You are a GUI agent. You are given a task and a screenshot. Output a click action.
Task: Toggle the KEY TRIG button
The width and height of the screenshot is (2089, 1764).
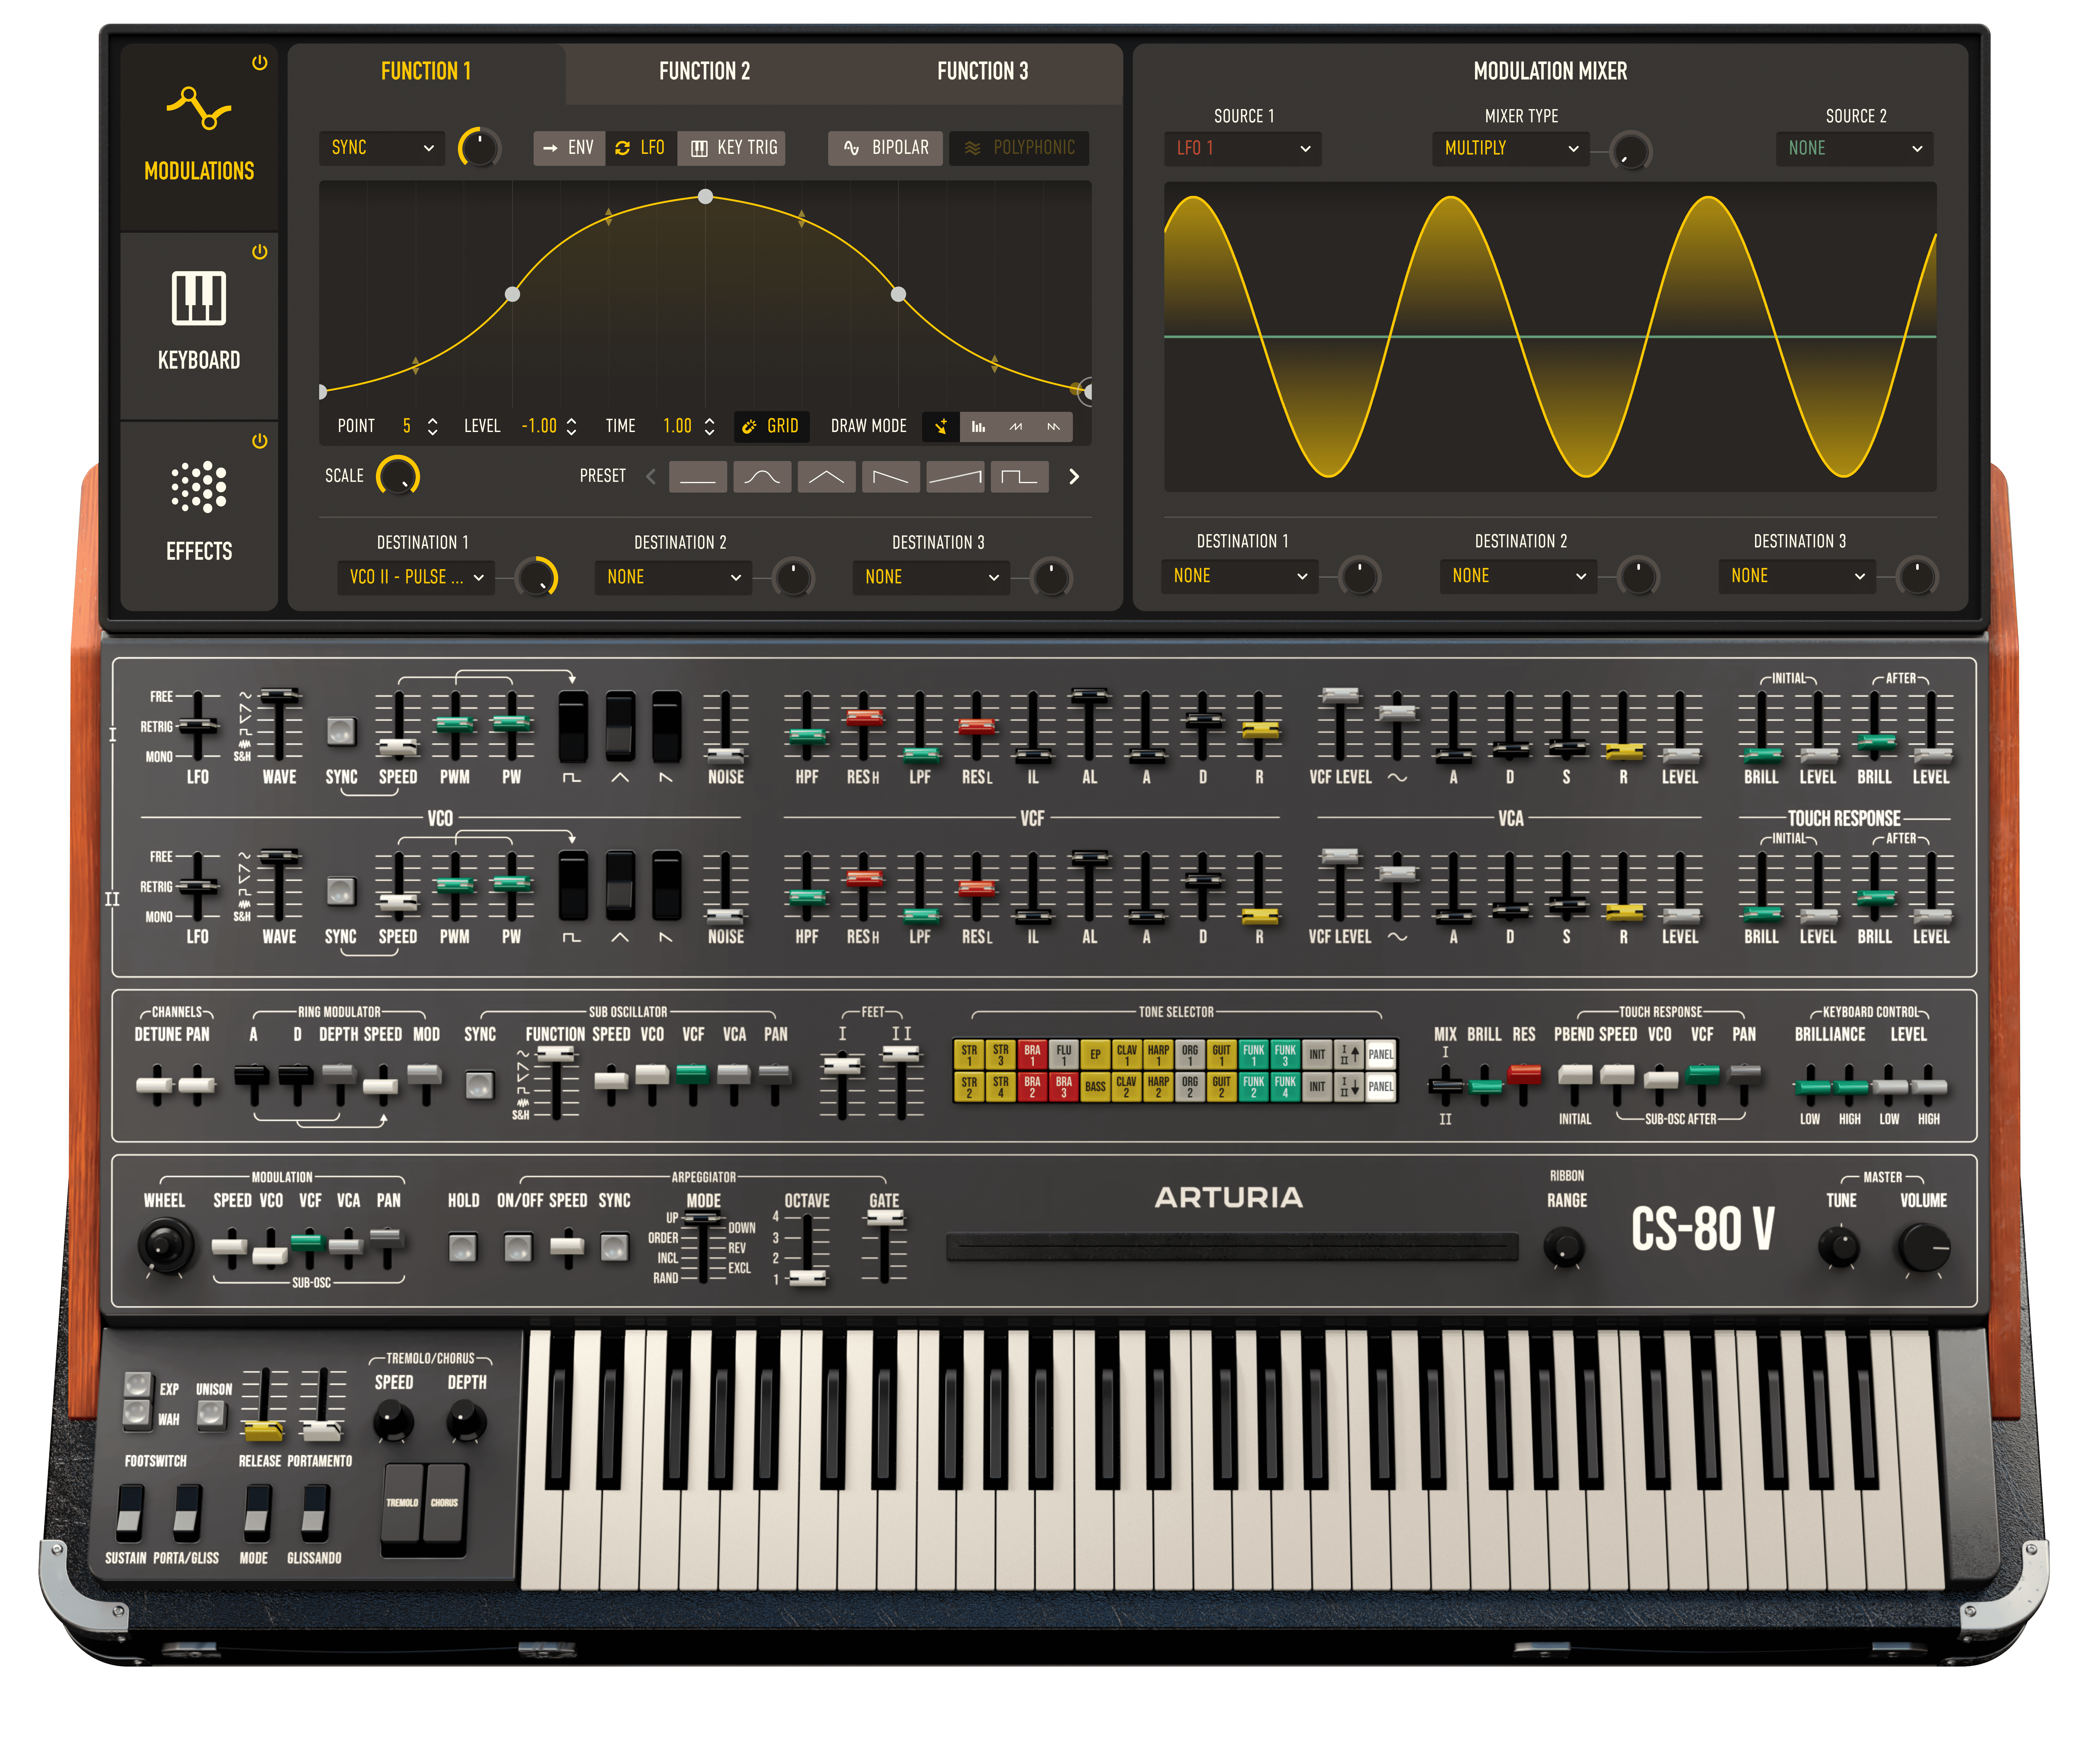coord(732,148)
